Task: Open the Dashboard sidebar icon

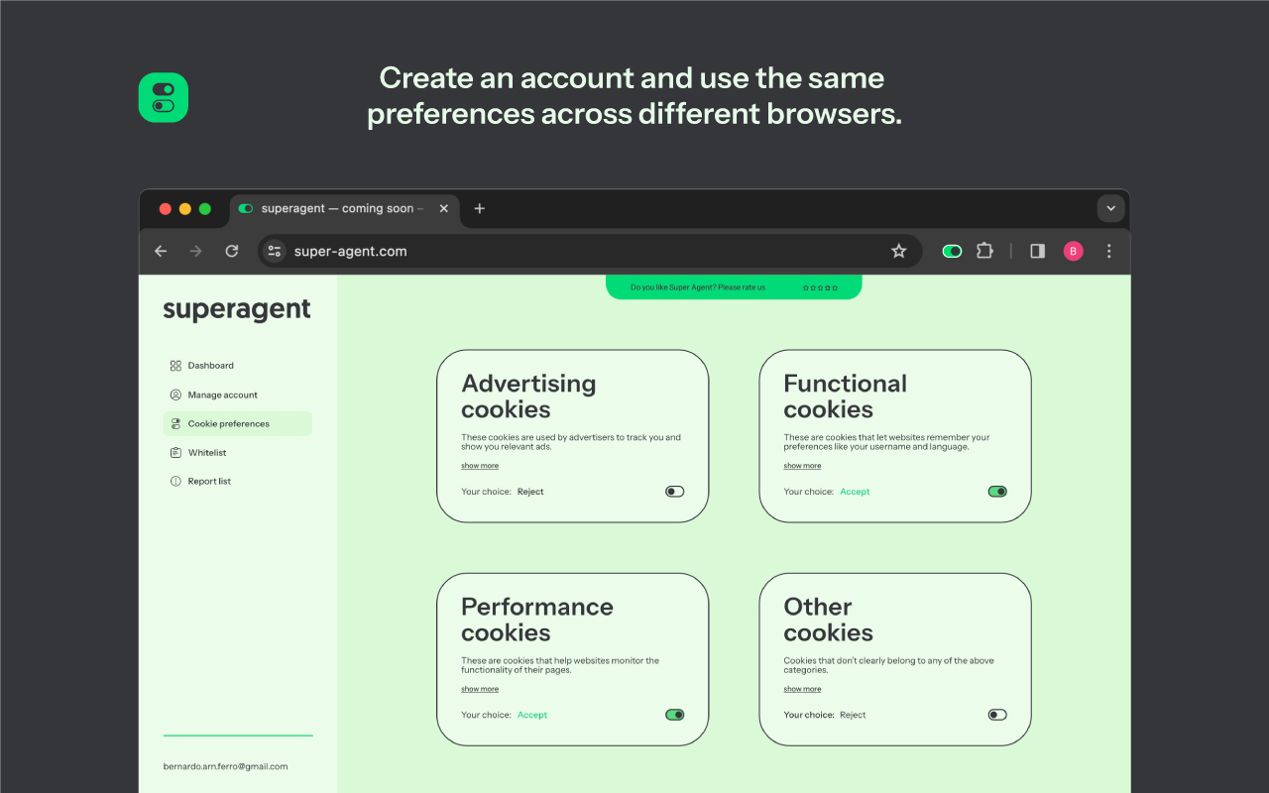Action: tap(175, 365)
